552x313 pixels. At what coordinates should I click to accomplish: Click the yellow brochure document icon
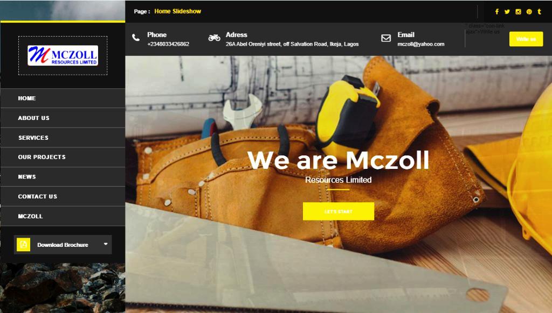24,245
